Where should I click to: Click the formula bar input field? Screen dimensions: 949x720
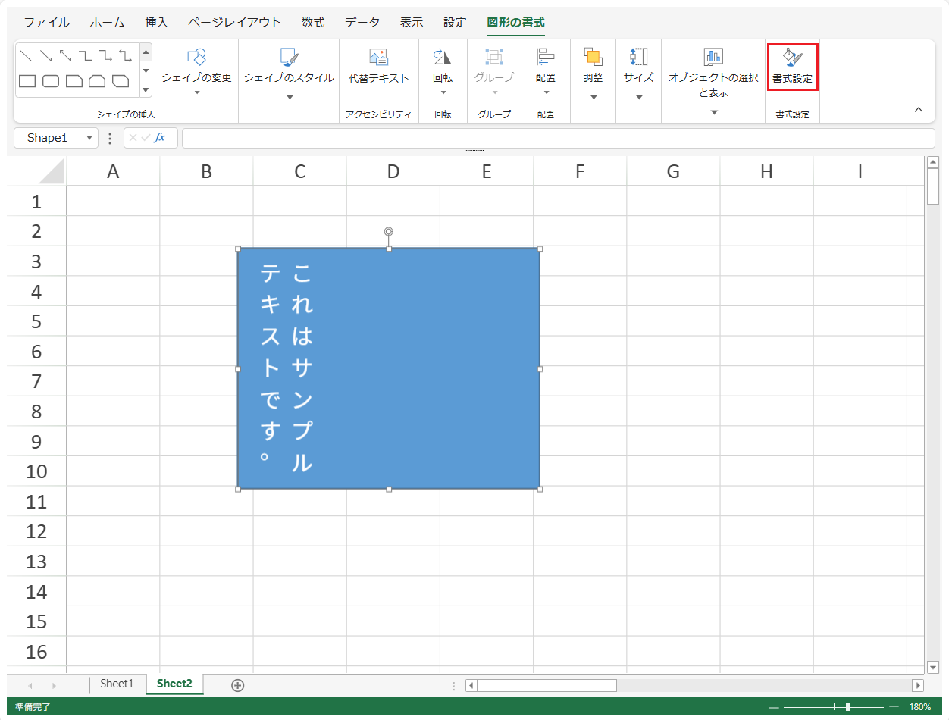(558, 138)
